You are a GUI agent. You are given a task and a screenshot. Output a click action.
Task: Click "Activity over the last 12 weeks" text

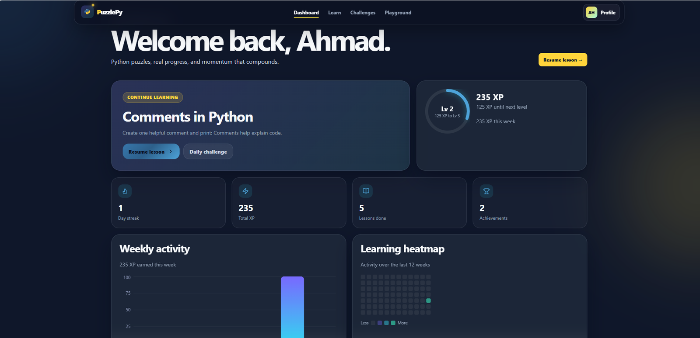395,265
